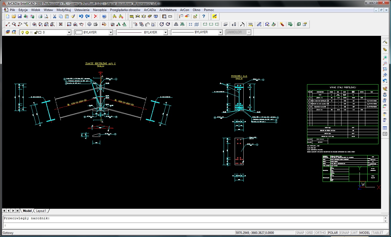Click the Paste clipboard icon
The width and height of the screenshot is (391, 237).
coord(67,16)
